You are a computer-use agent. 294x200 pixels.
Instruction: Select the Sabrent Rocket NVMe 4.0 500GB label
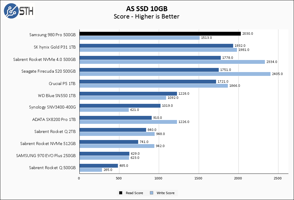click(44, 59)
